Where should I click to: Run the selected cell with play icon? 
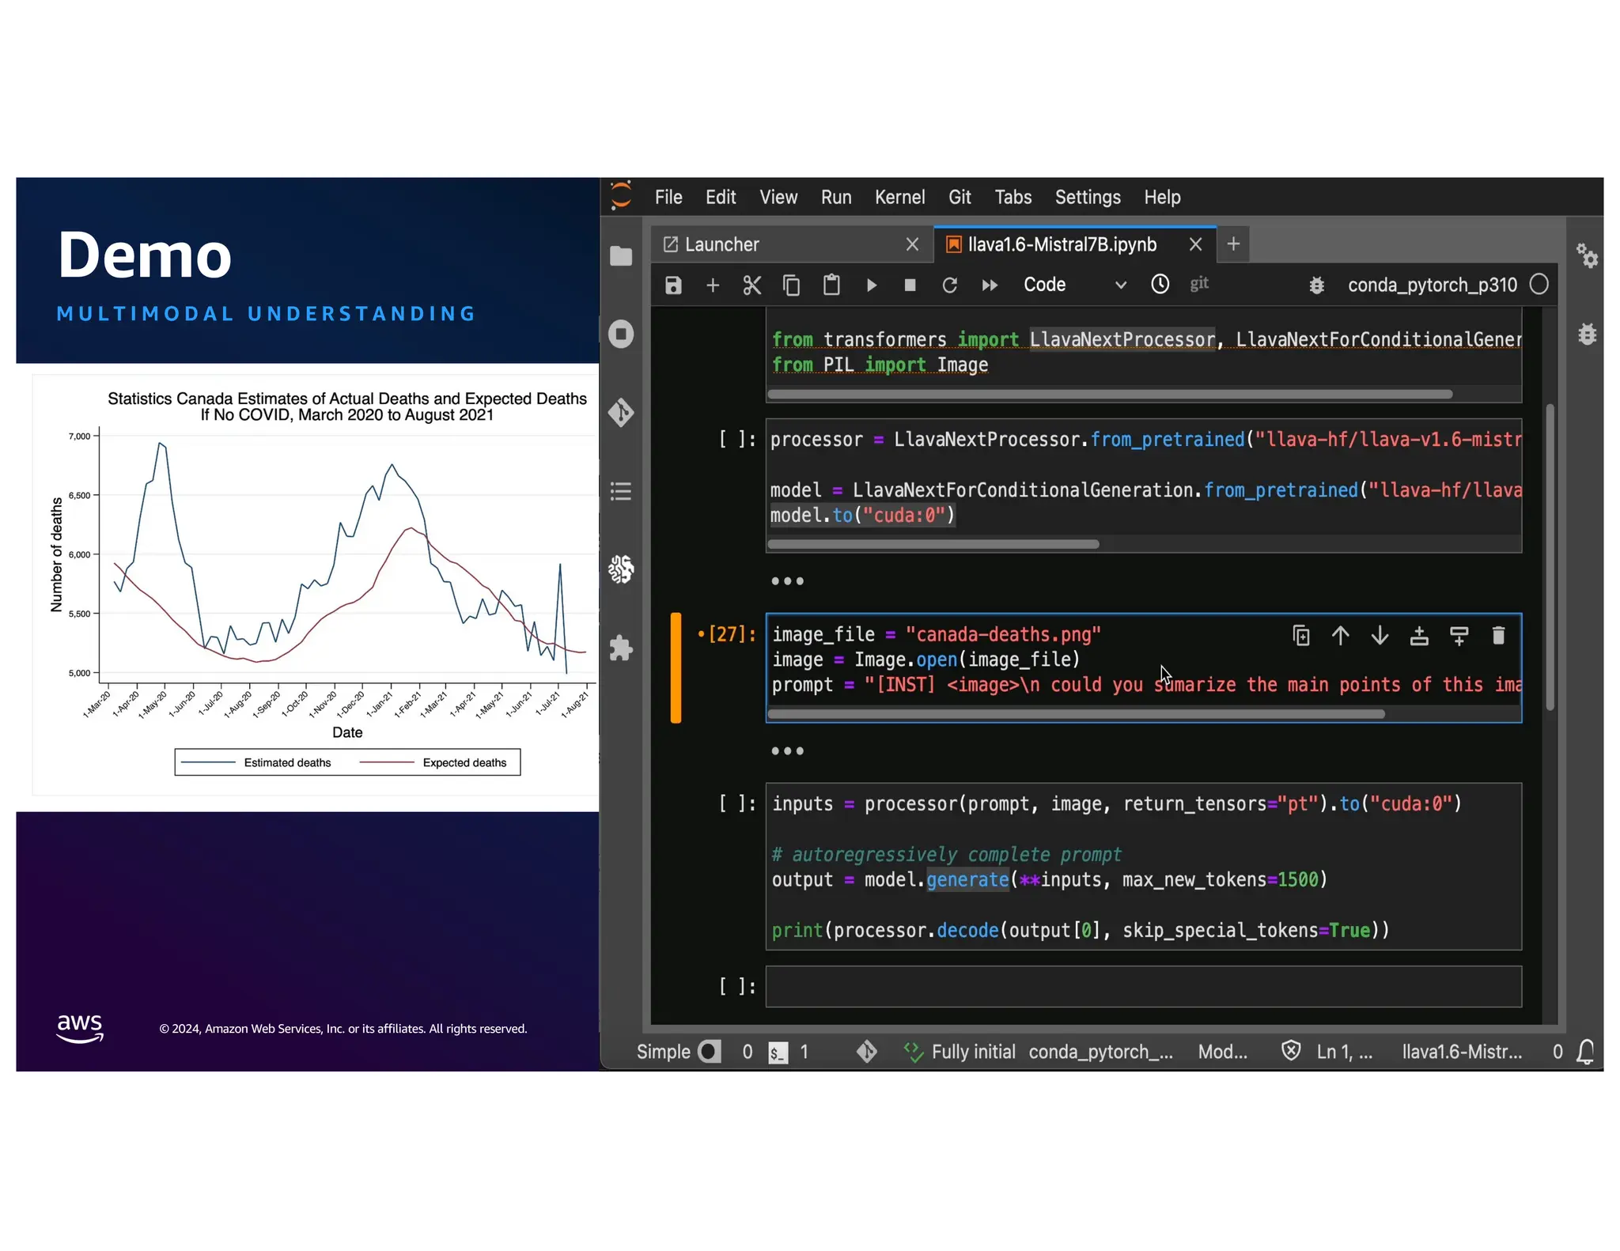871,285
